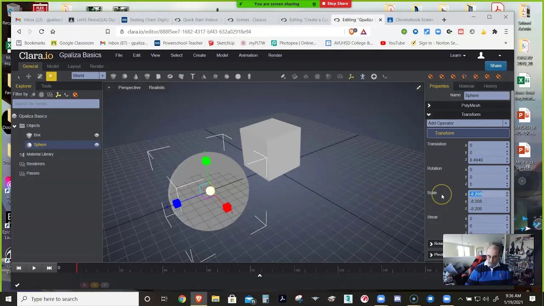Screen dimensions: 544x306
Task: Open the user account icon in Clara header
Action: pyautogui.click(x=481, y=55)
